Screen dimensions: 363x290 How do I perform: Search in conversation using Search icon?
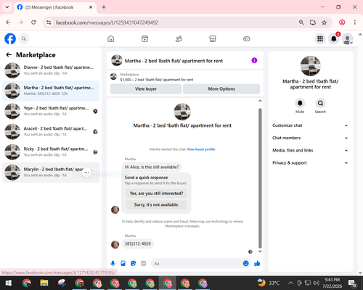(320, 103)
